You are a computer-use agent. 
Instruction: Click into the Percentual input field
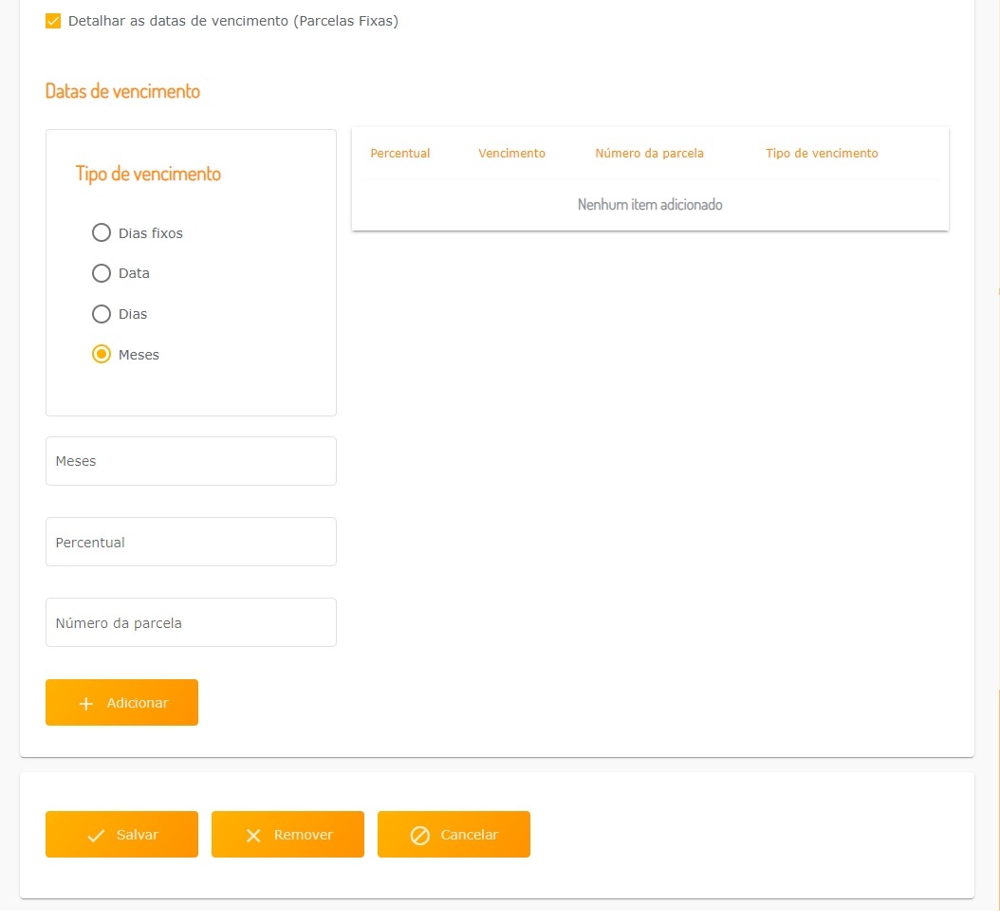point(191,543)
